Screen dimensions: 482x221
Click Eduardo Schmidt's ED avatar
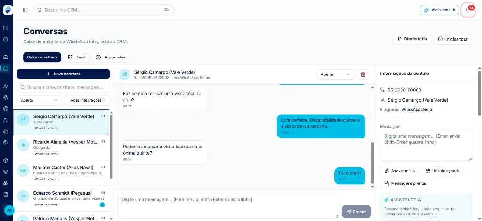[x=23, y=196]
